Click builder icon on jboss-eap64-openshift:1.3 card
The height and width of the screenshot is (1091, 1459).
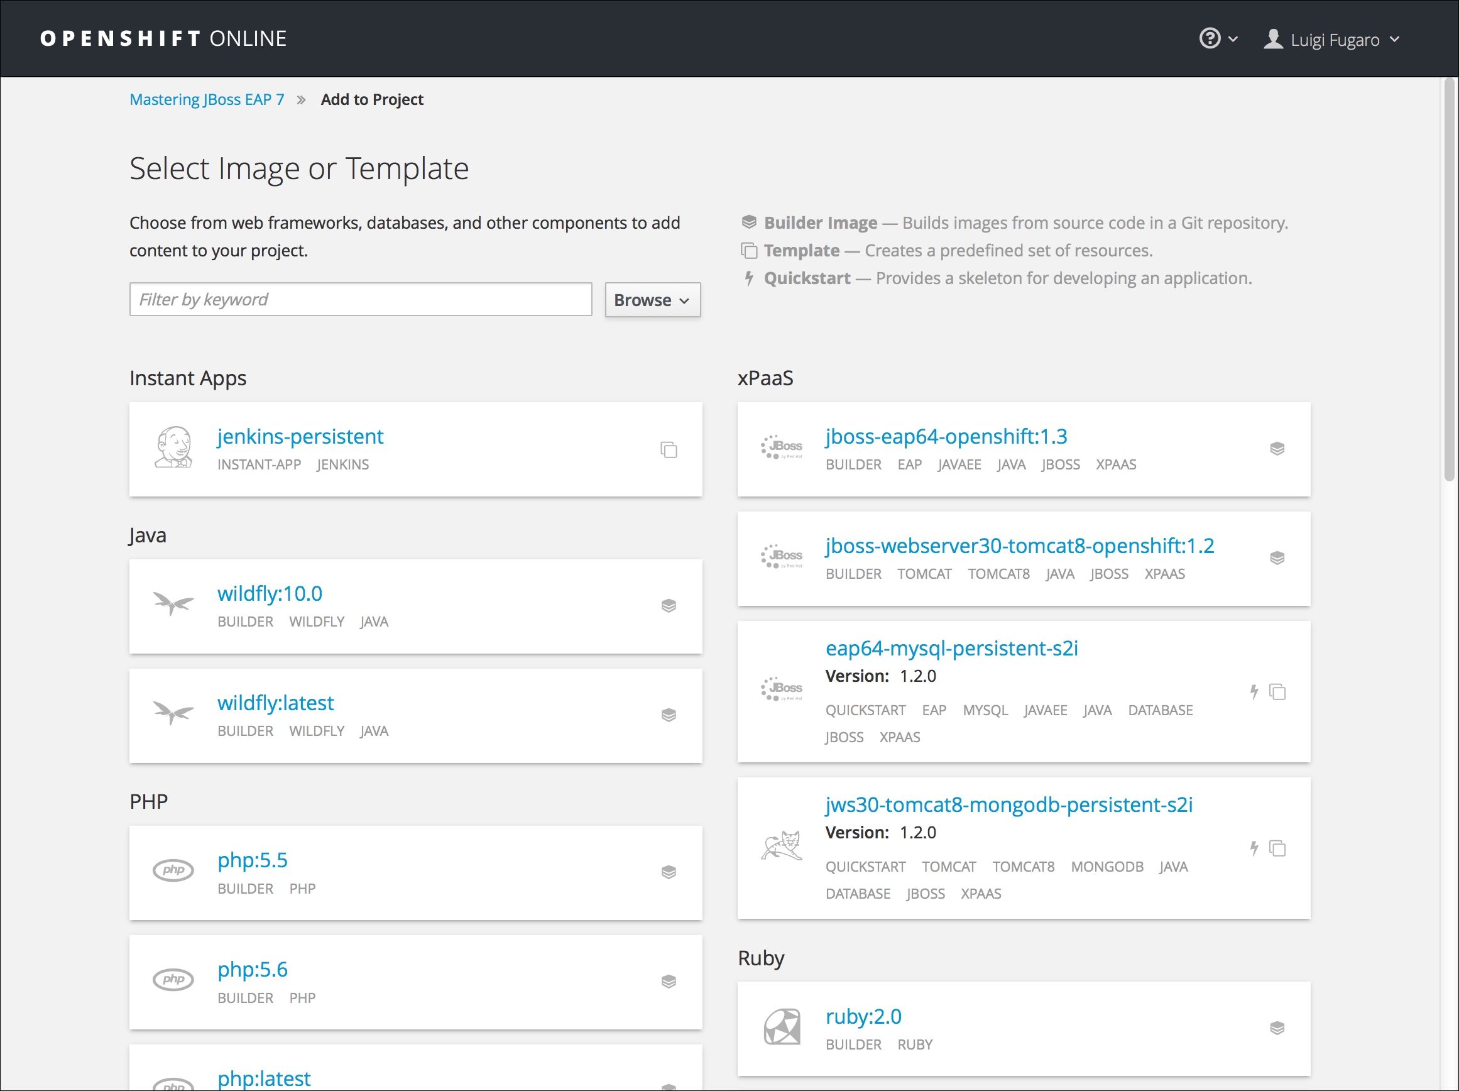pos(1277,449)
